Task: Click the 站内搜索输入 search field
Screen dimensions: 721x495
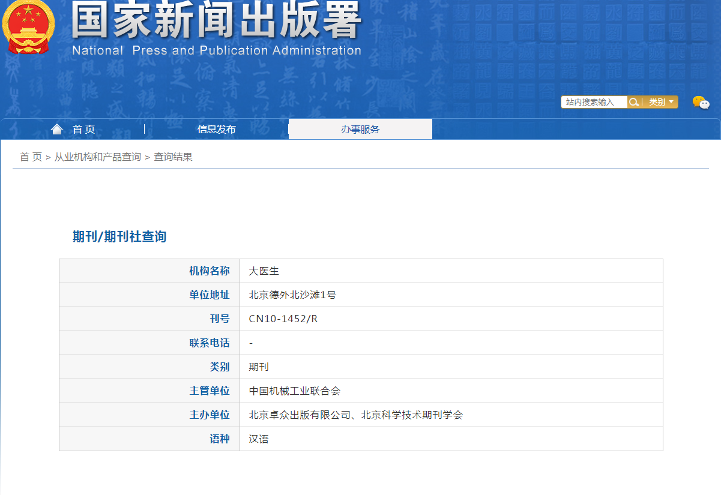Action: tap(594, 102)
